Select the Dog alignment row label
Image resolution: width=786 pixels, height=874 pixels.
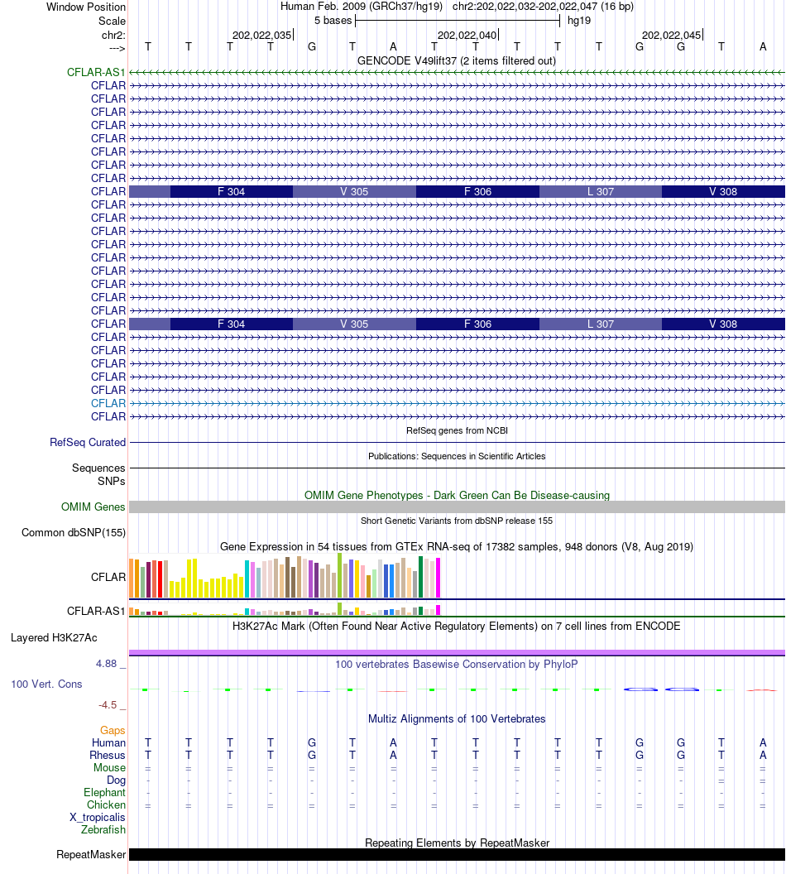[x=117, y=780]
